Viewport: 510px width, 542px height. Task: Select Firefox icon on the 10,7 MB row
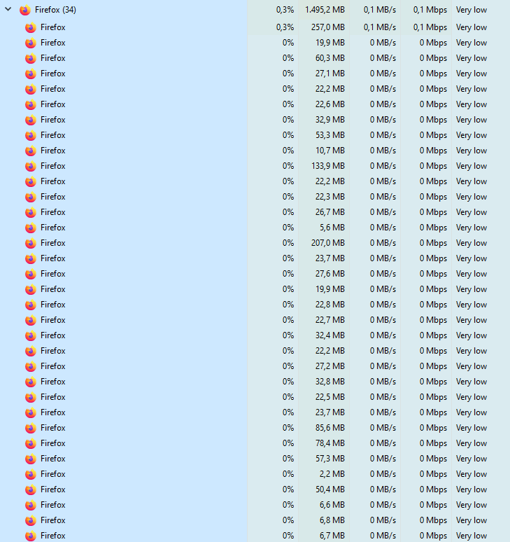(31, 151)
